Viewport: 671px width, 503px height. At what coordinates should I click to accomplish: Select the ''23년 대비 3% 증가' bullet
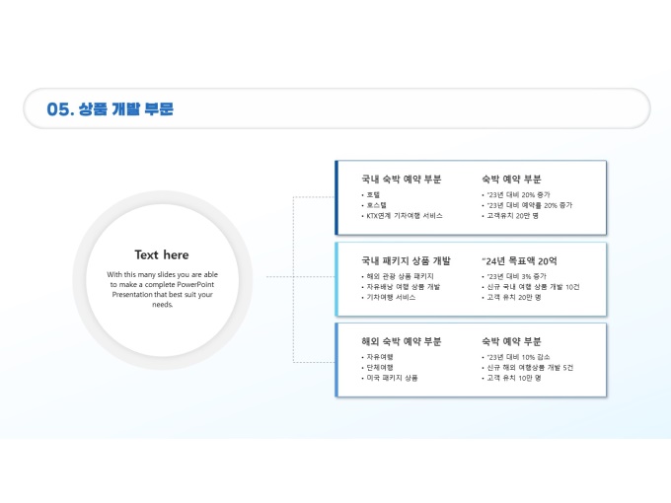[516, 276]
